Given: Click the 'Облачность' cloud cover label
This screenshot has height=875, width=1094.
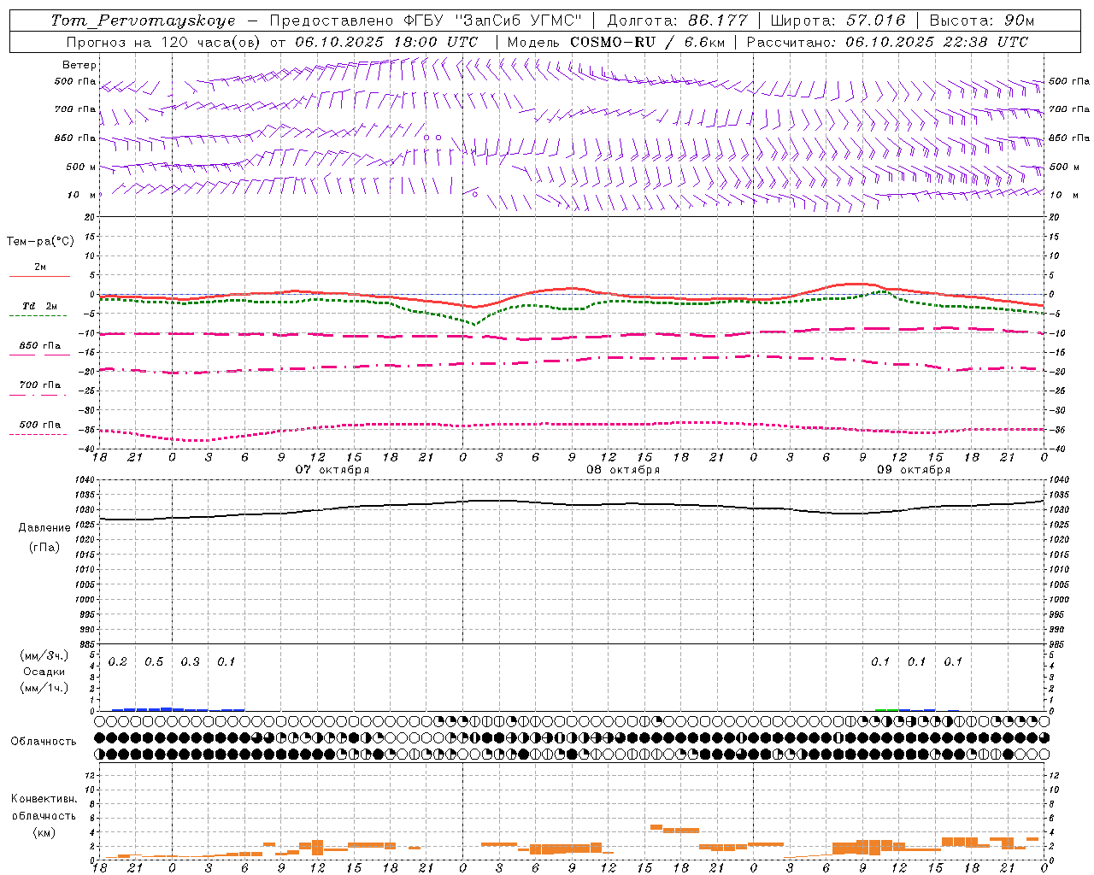Looking at the screenshot, I should pyautogui.click(x=44, y=741).
